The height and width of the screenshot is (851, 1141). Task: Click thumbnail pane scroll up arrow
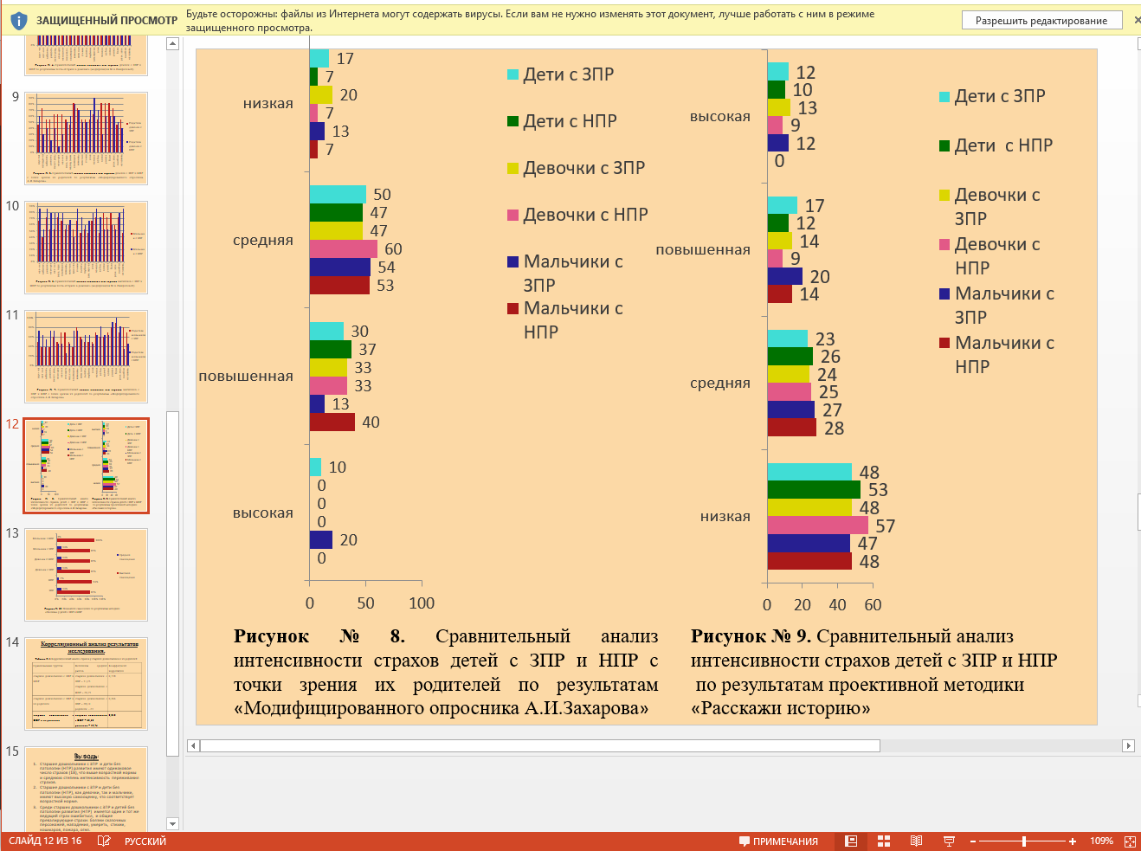(172, 43)
